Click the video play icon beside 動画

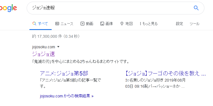point(82,24)
